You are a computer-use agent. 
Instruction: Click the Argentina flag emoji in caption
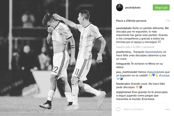tap(159, 42)
